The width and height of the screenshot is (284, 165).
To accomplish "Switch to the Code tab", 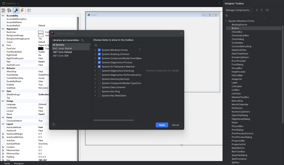I will pyautogui.click(x=7, y=163).
